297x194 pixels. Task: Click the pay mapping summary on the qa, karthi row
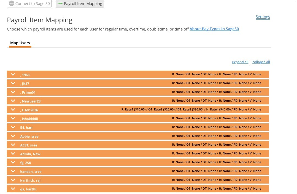pos(217,189)
